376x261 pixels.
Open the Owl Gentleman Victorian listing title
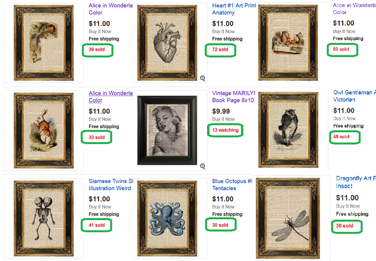point(354,96)
